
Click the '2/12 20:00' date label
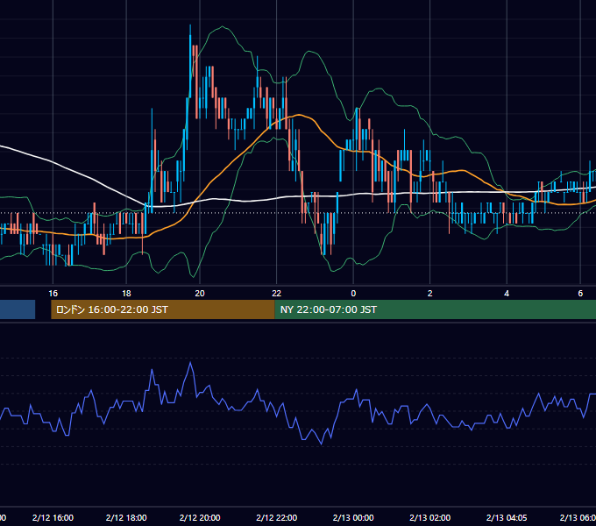click(x=200, y=517)
